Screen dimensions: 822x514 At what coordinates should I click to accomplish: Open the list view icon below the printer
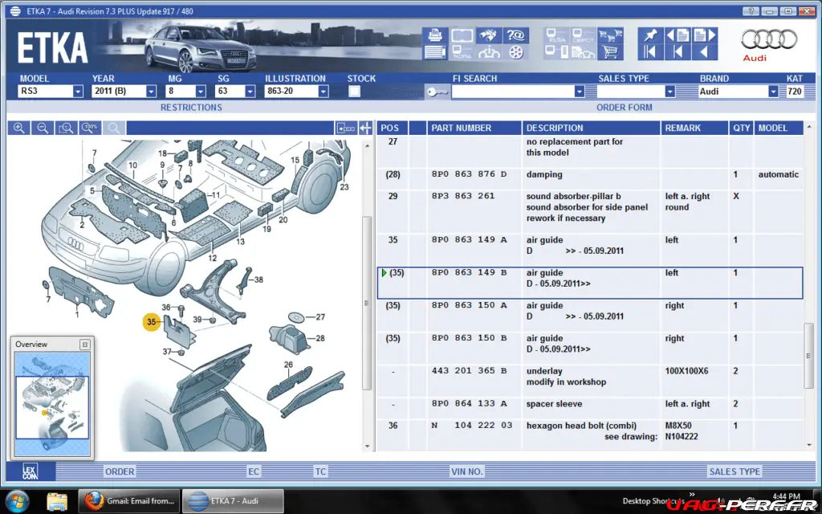[x=434, y=52]
